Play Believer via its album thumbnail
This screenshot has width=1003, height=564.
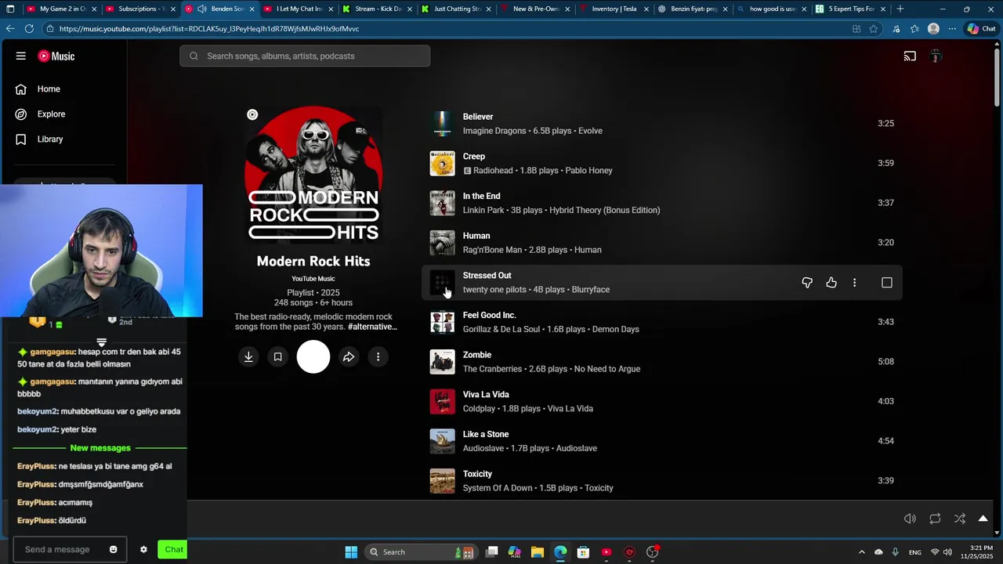coord(442,124)
